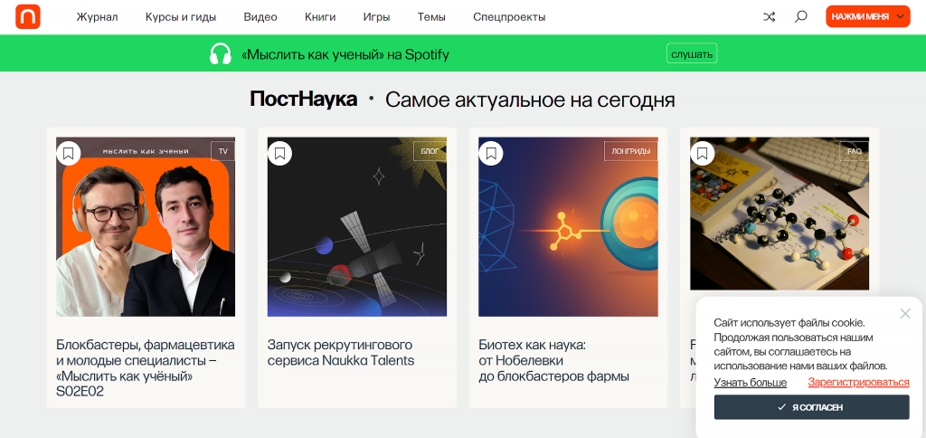Viewport: 926px width, 438px height.
Task: Click «Мыслить как ученый» на Spotify text
Action: 345,54
